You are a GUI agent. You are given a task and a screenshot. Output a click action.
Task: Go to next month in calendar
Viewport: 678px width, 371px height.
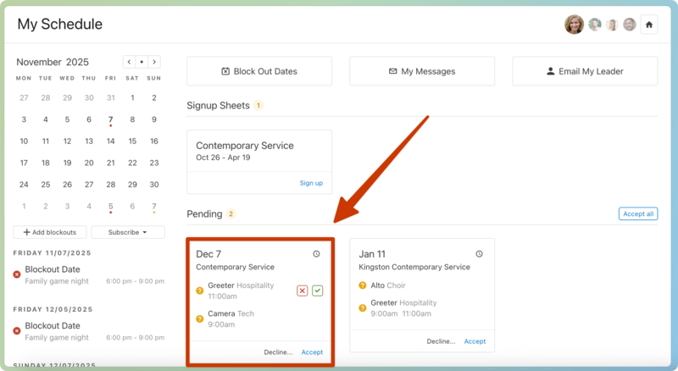[x=154, y=62]
